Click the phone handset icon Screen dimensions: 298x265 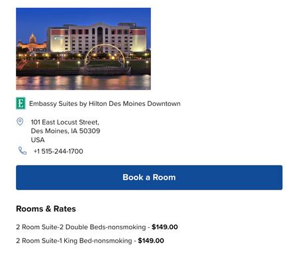click(23, 150)
